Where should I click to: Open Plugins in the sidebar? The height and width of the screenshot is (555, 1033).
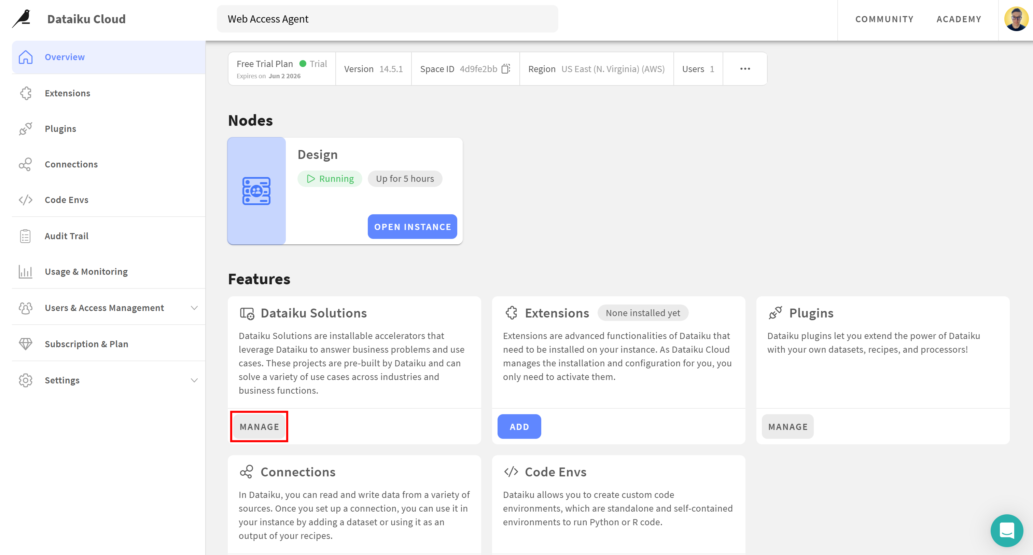pyautogui.click(x=109, y=129)
